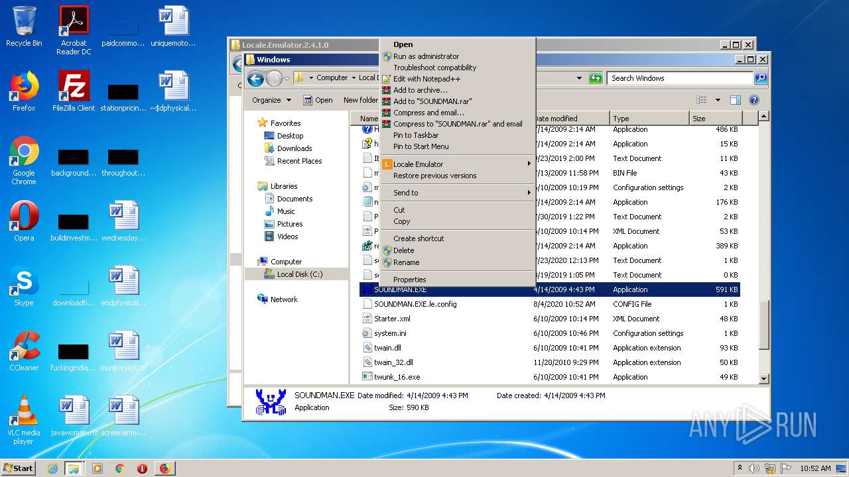849x477 pixels.
Task: Click Explorer address refresh button
Action: [595, 78]
